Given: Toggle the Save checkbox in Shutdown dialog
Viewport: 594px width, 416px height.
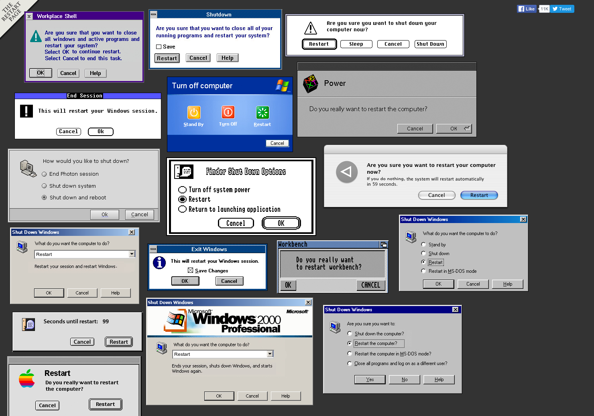Looking at the screenshot, I should click(159, 47).
